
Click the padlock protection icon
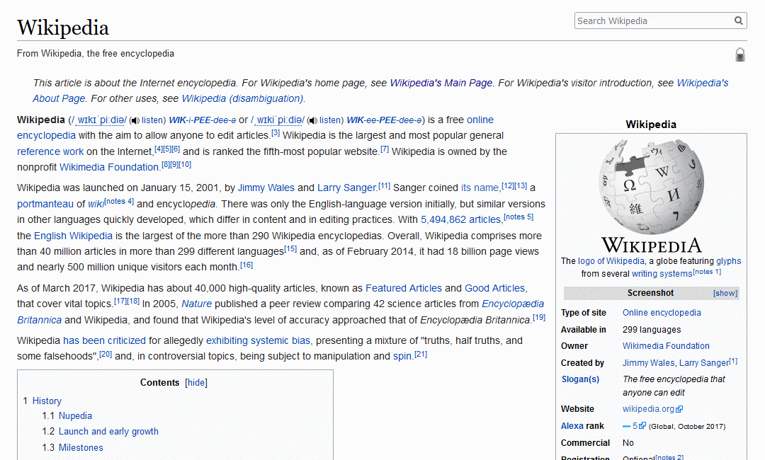740,54
